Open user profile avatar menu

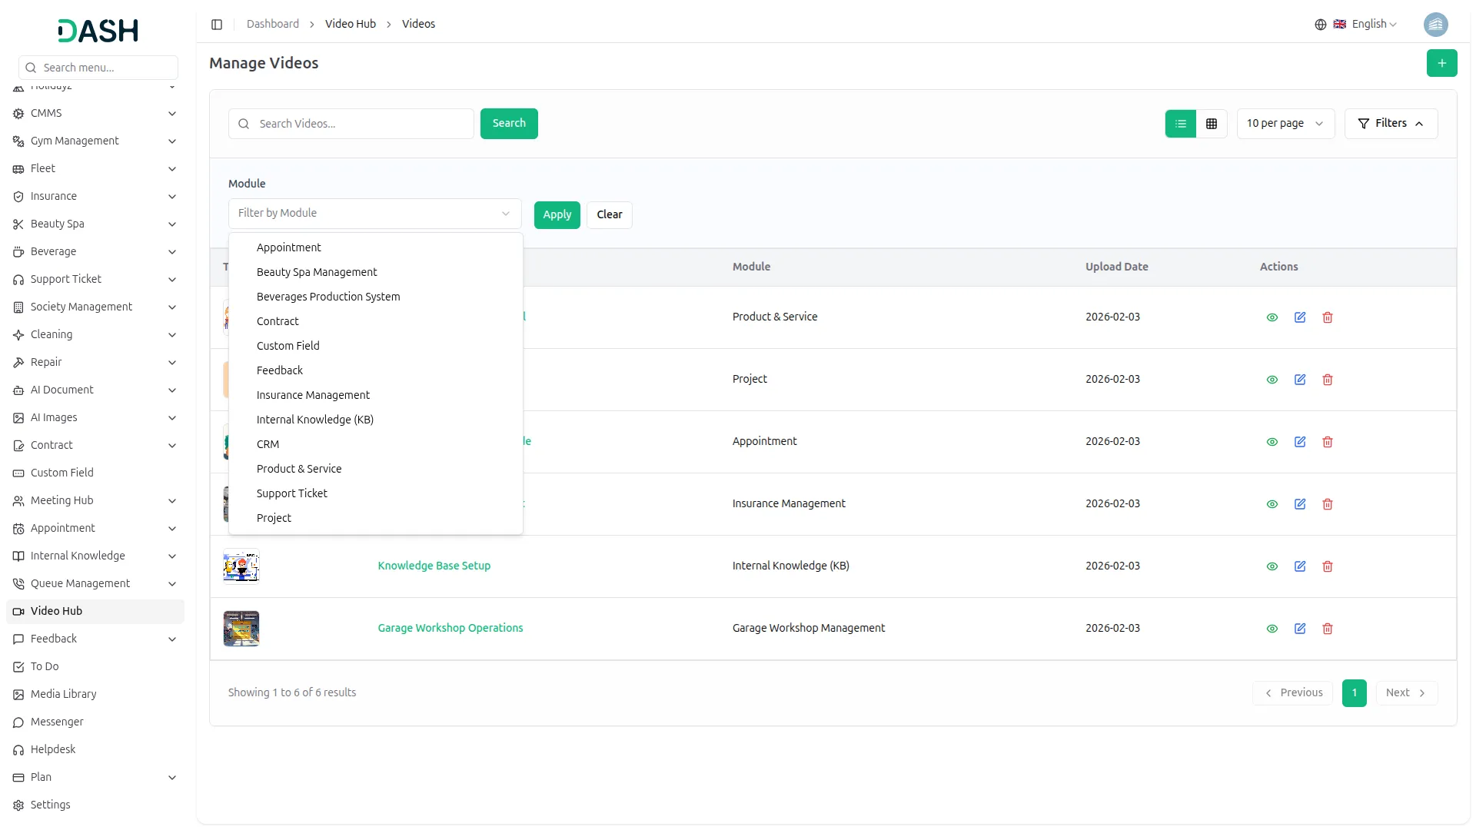coord(1435,25)
